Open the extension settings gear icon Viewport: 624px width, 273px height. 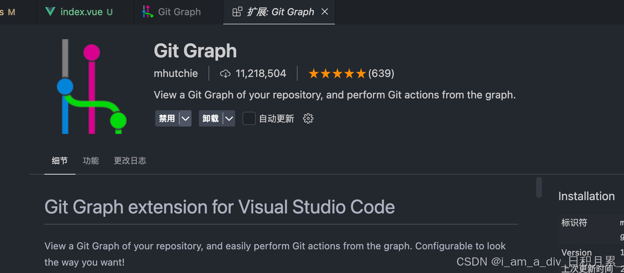tap(308, 118)
